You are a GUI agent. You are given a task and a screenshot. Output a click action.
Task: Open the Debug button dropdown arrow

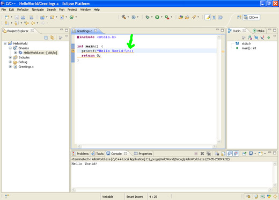pyautogui.click(x=152, y=17)
